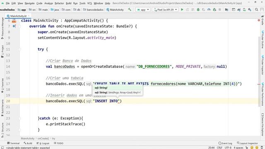Collapse the onCreate function fold marker
265x149 pixels.
[19, 26]
